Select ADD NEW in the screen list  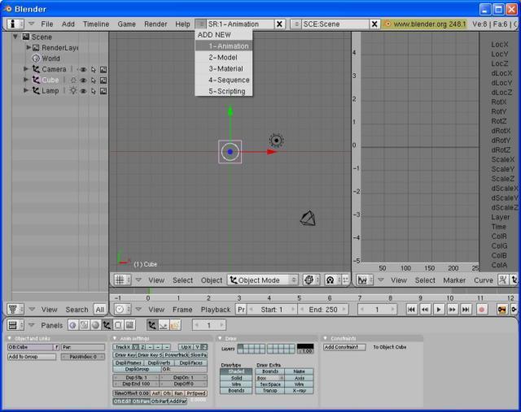coord(223,35)
